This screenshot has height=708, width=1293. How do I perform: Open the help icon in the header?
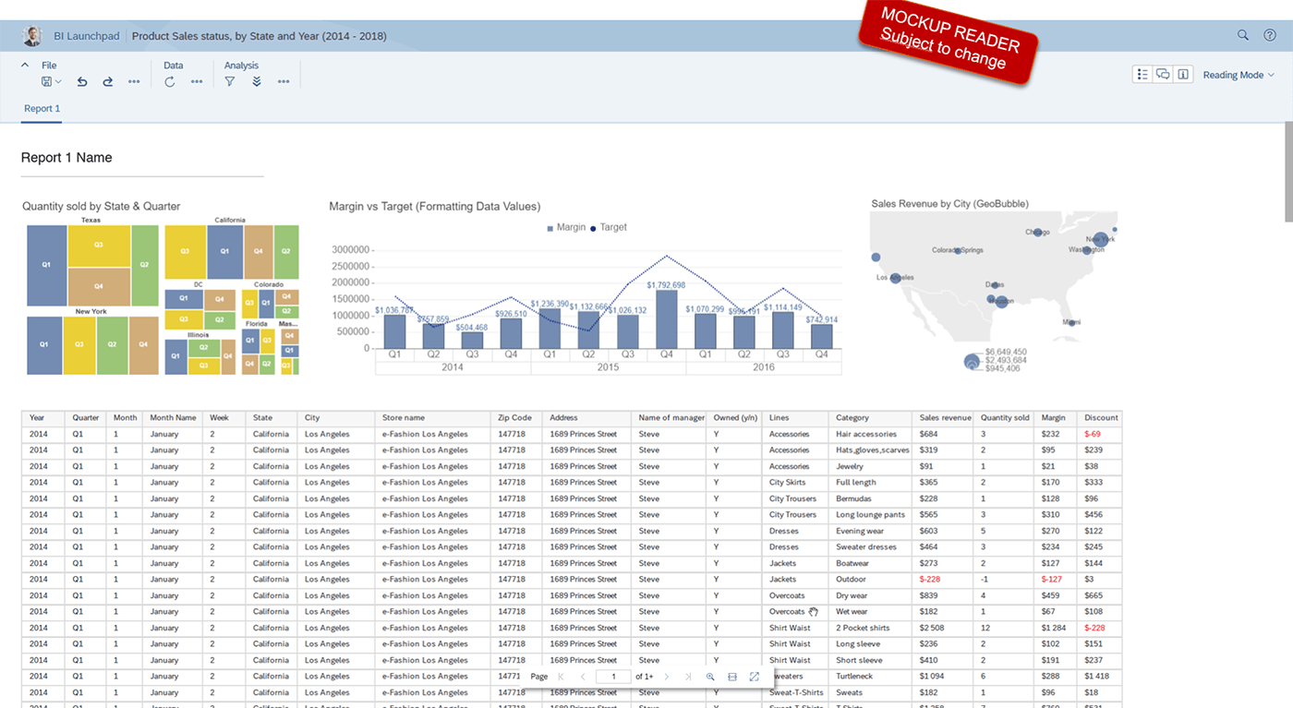click(x=1270, y=35)
